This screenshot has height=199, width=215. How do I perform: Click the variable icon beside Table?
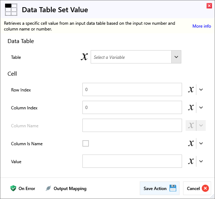(x=84, y=57)
